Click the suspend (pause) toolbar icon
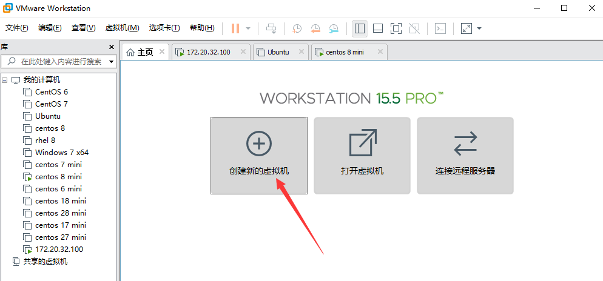Screen dimensions: 603x281 point(235,28)
